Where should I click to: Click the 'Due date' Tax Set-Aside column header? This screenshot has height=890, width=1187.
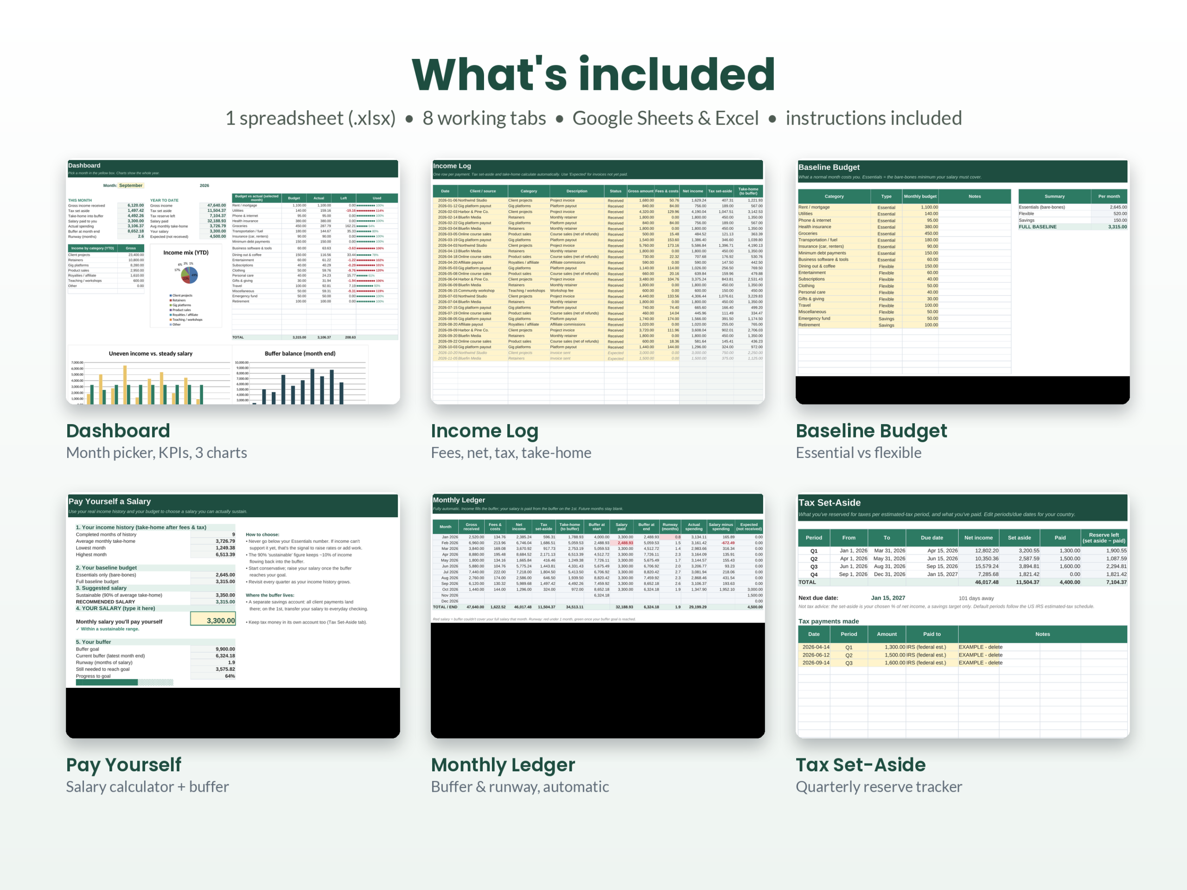click(x=932, y=538)
